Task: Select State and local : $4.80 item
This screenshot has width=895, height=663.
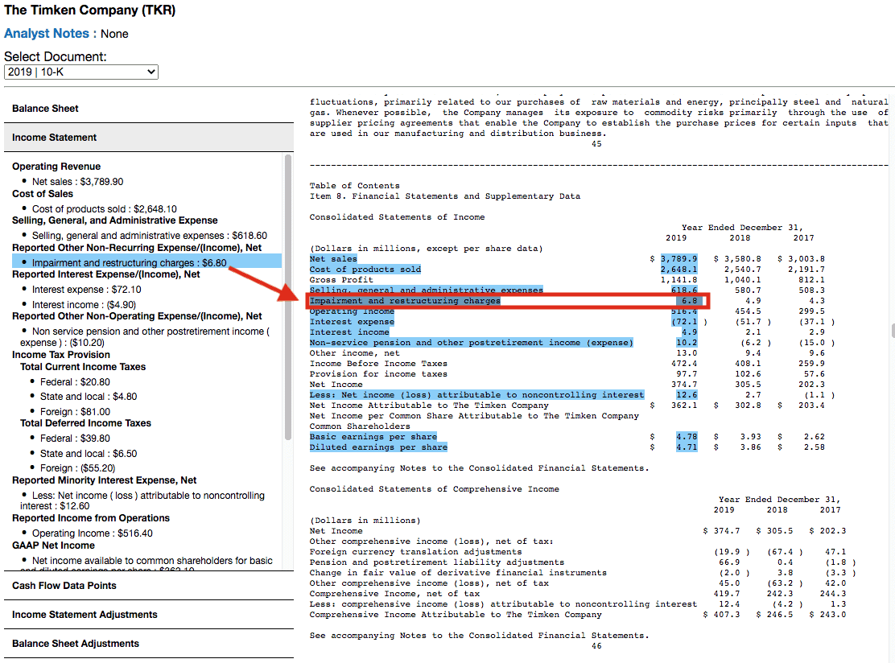Action: click(89, 396)
